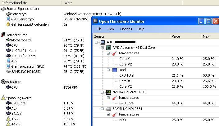Click the Wert column header
Viewport: 219px width, 126px height.
[x=122, y=3]
